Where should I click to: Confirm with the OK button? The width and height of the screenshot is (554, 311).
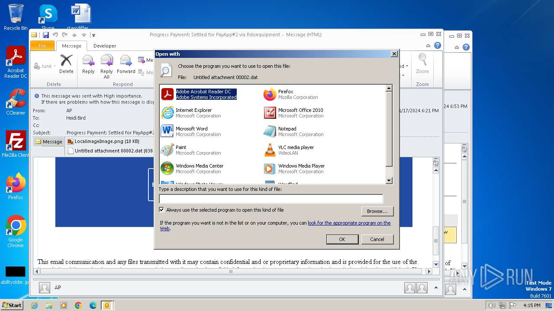[x=342, y=239]
